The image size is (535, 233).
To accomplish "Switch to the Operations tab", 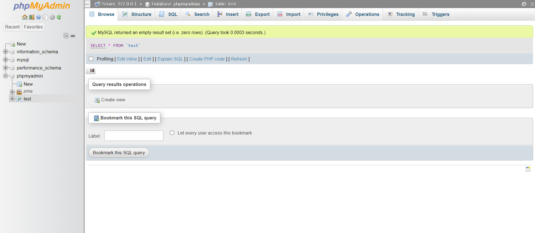I will click(362, 14).
